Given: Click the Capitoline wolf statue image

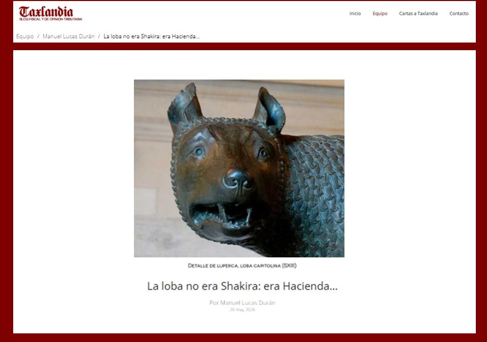Looking at the screenshot, I should click(239, 168).
